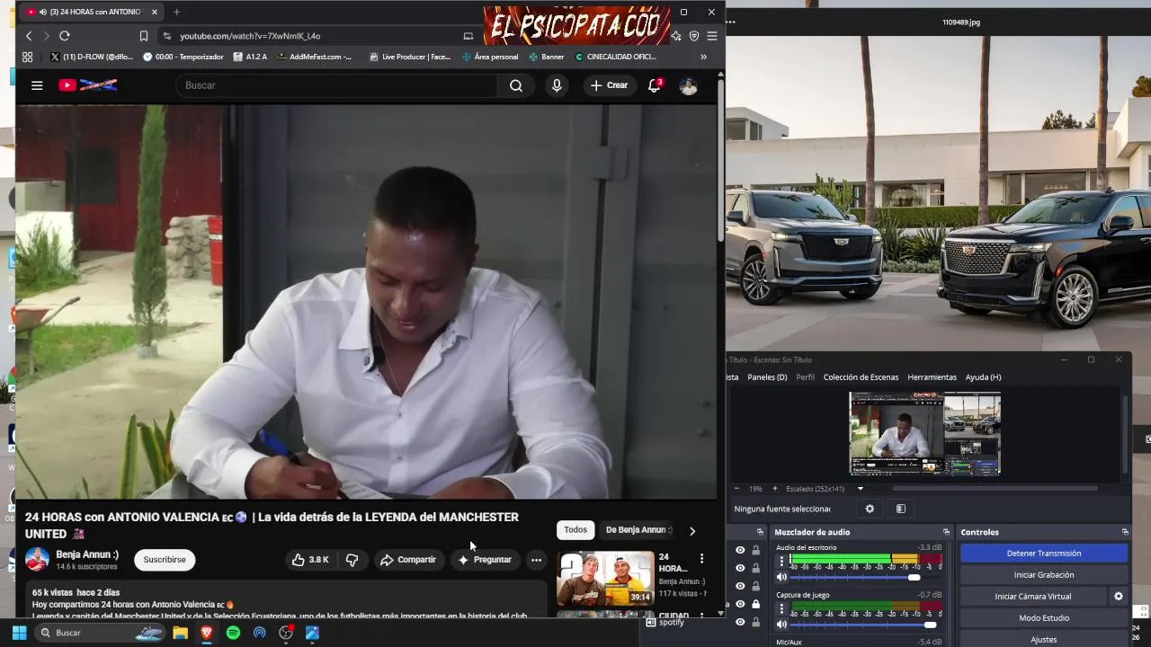Image resolution: width=1151 pixels, height=647 pixels.
Task: Toggle visibility of fourth OBS source
Action: click(x=740, y=604)
